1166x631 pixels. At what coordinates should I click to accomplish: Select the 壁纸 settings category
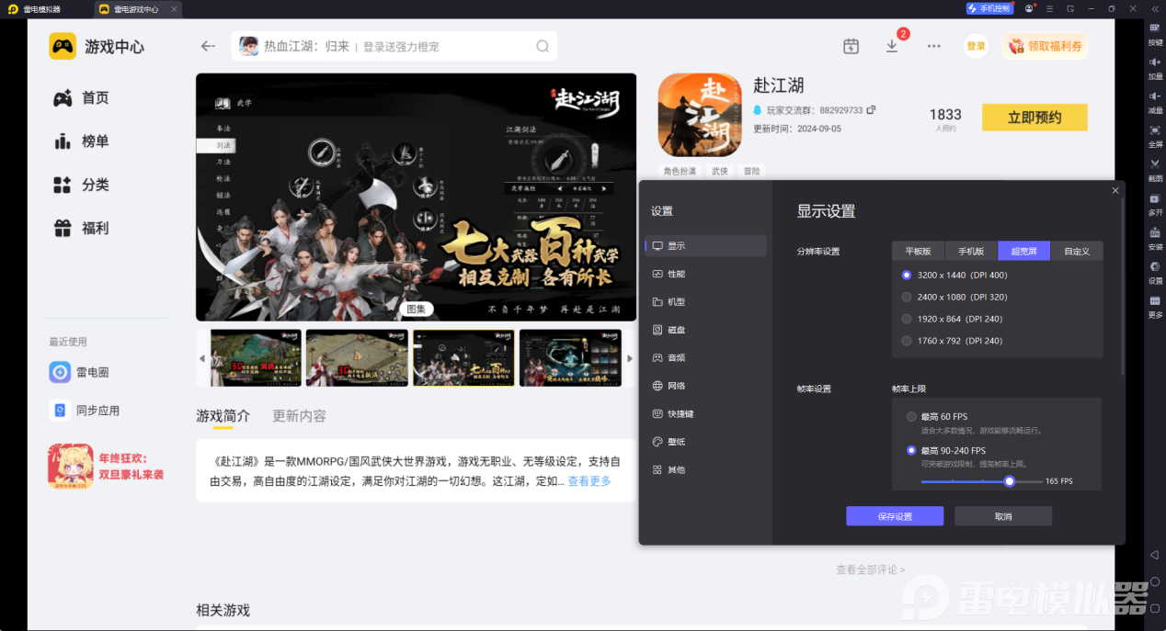click(706, 442)
